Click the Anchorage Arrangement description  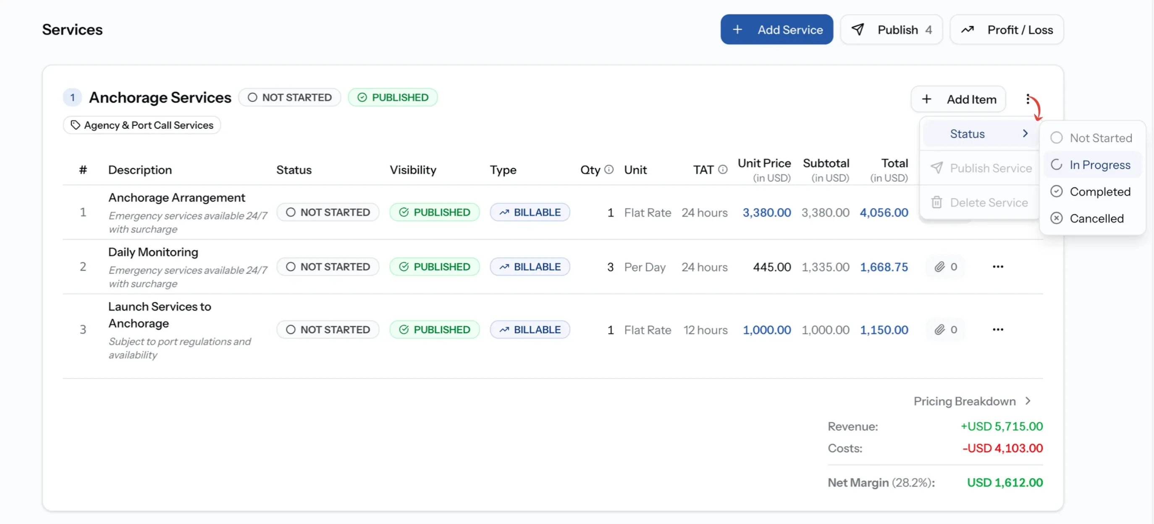click(x=176, y=197)
